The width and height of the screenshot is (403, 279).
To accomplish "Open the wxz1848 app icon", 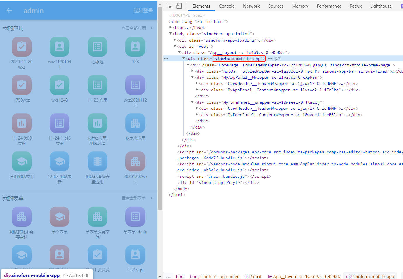I will coord(60,85).
